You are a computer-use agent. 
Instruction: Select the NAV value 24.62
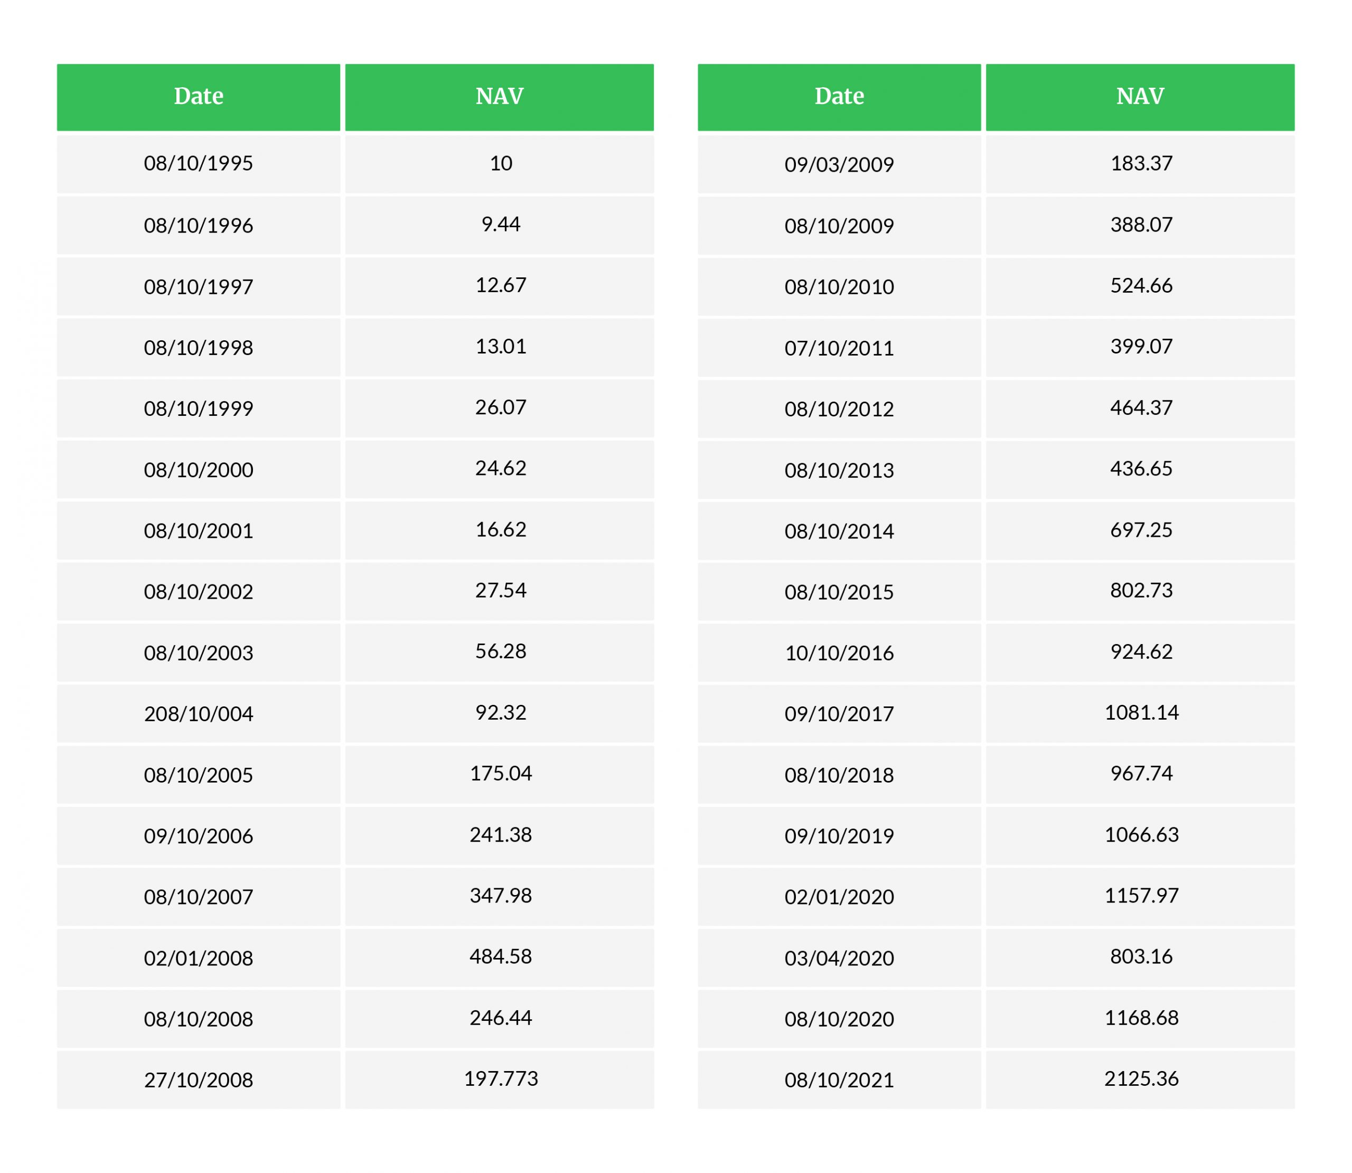point(500,468)
